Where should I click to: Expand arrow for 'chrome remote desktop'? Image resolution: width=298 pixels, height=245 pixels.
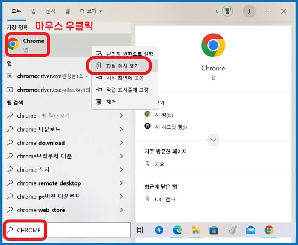pyautogui.click(x=121, y=183)
